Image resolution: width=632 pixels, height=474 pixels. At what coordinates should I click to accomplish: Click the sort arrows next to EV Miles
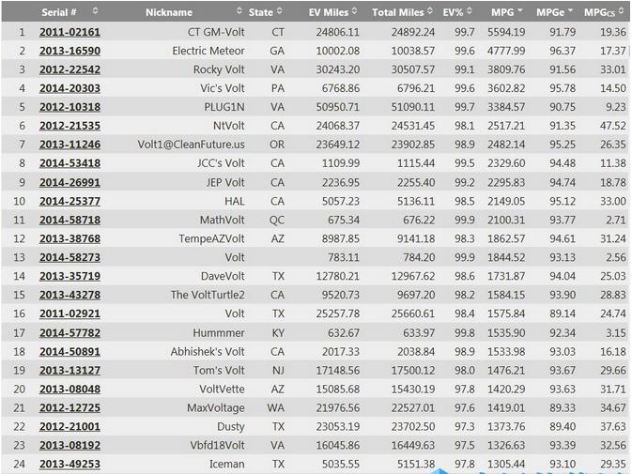click(355, 12)
